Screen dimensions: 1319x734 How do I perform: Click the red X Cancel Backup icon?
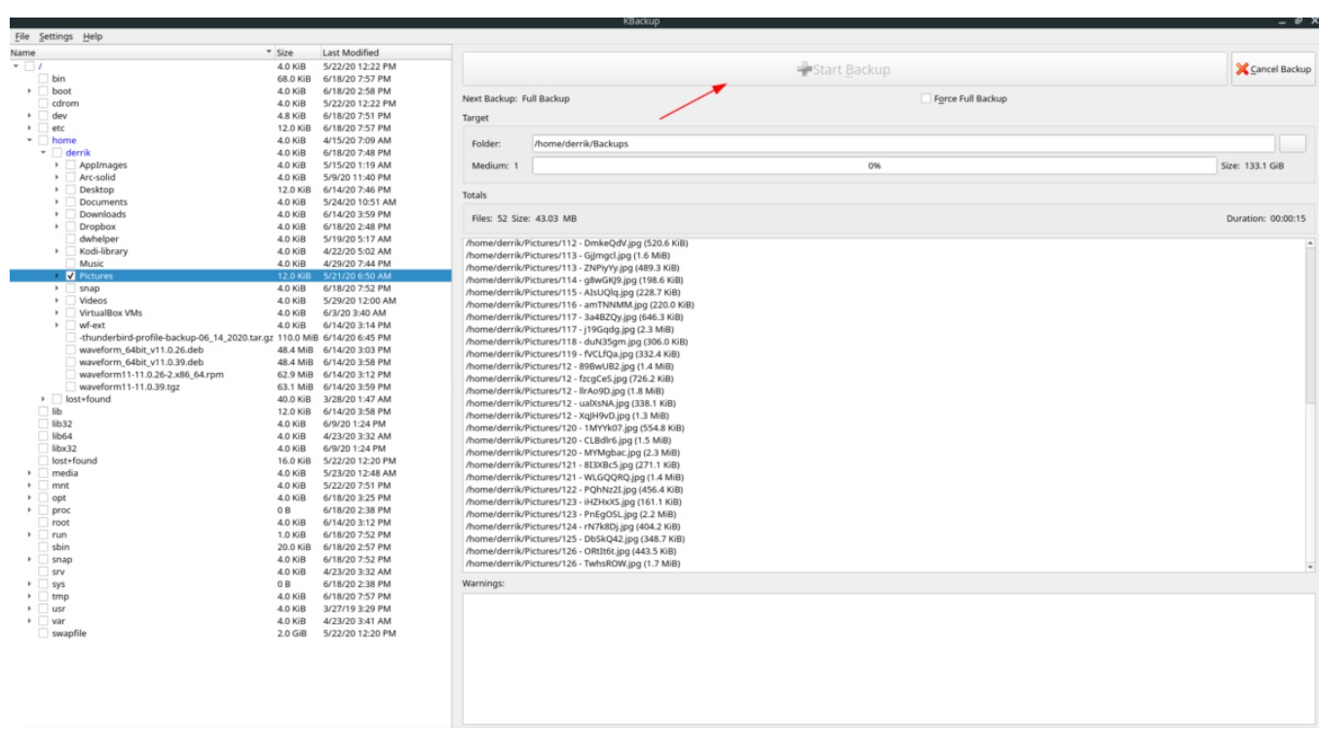pyautogui.click(x=1242, y=70)
